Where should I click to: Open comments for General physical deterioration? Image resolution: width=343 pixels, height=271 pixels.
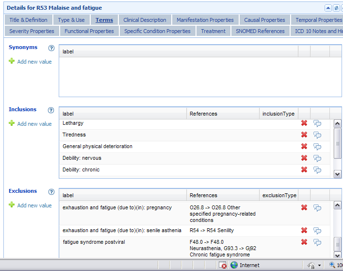point(317,147)
